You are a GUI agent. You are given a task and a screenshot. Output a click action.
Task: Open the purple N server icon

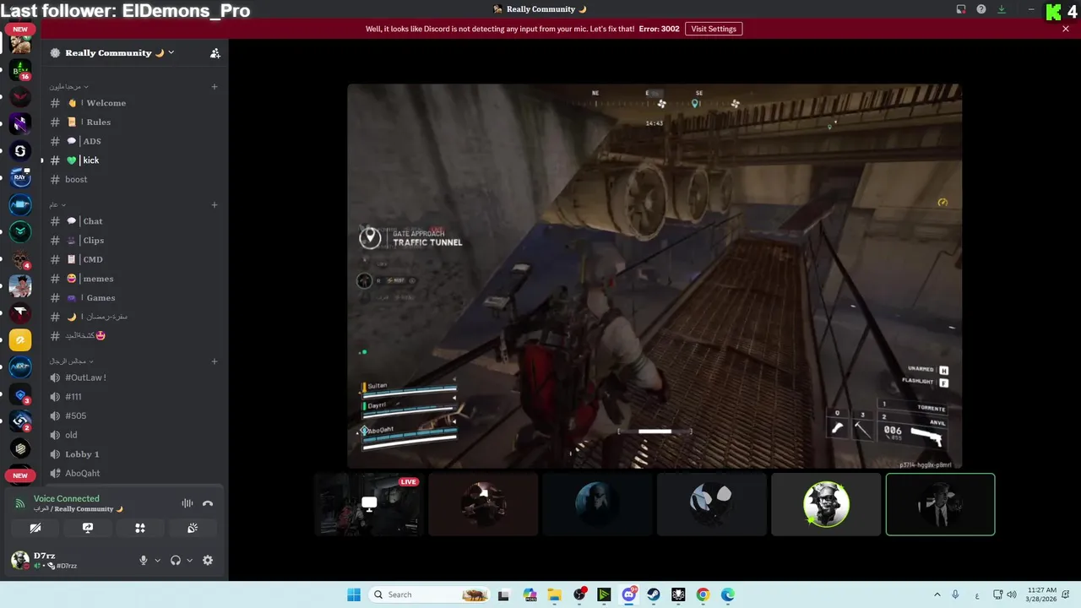click(20, 124)
